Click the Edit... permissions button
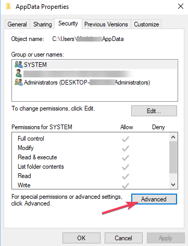Screen dimensions: 188x246 click(154, 111)
